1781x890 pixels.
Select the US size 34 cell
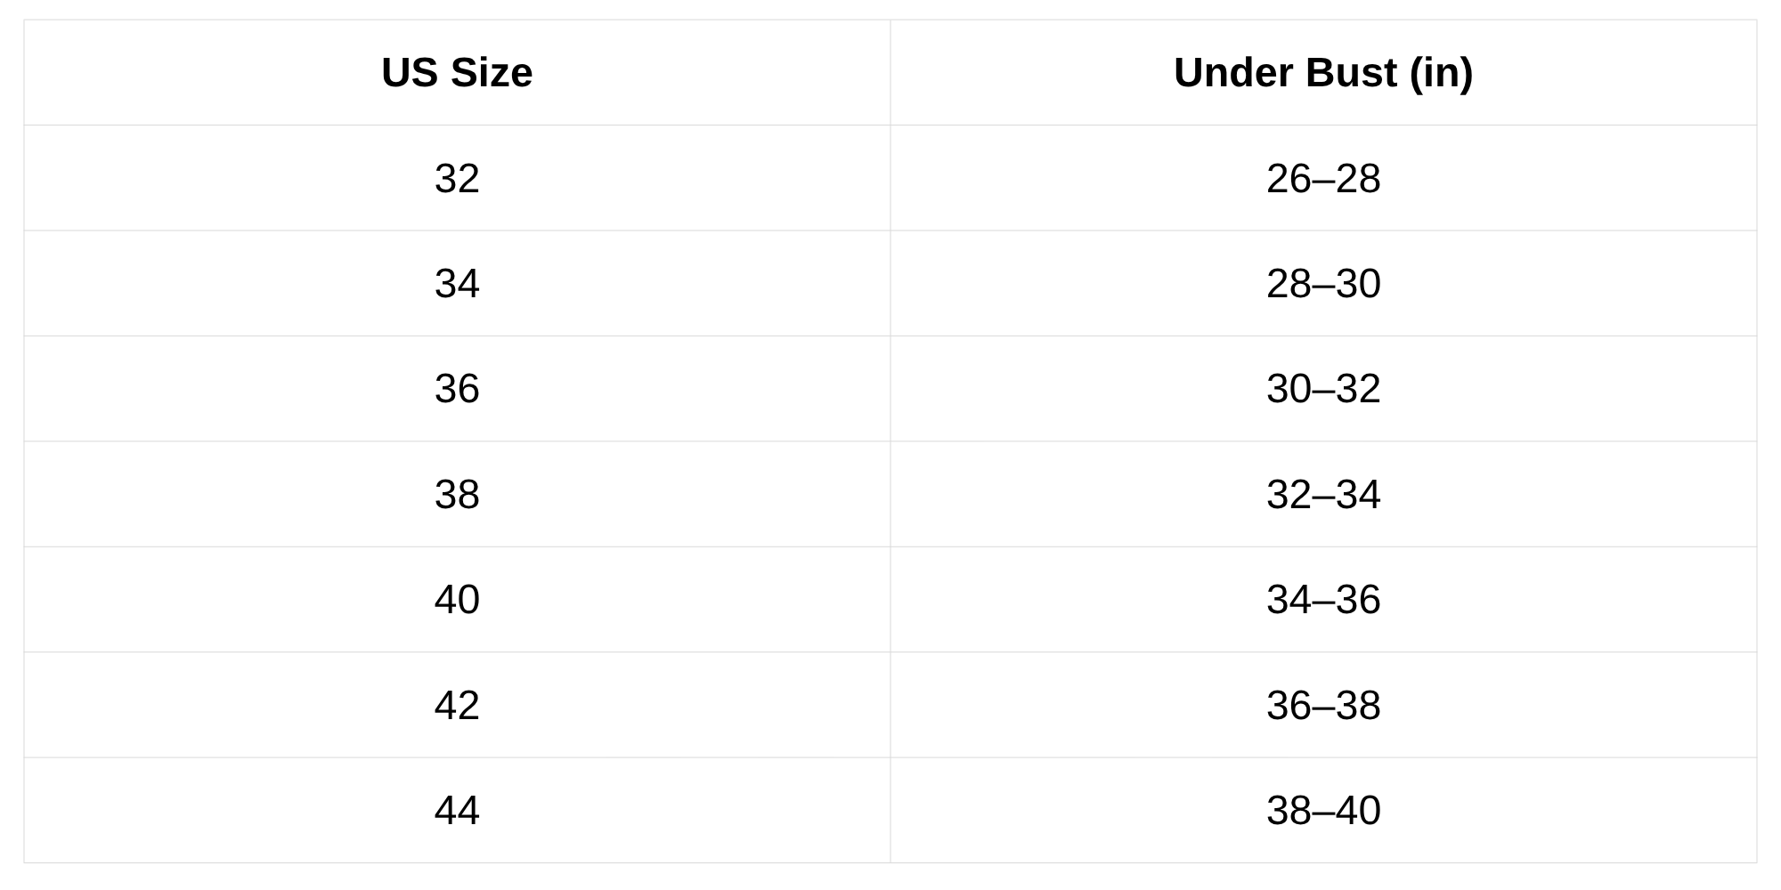point(457,284)
